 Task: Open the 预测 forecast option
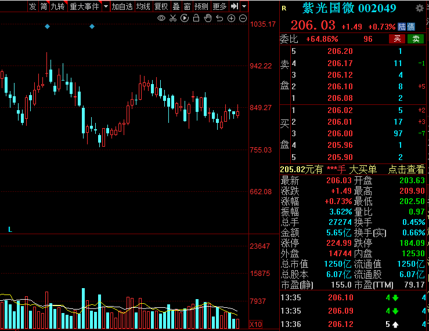[201, 6]
